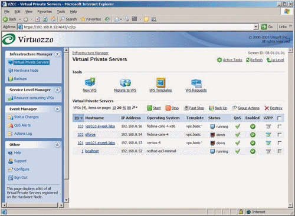Check the select-all checkbox in table header
Image resolution: width=295 pixels, height=216 pixels.
coord(279,118)
